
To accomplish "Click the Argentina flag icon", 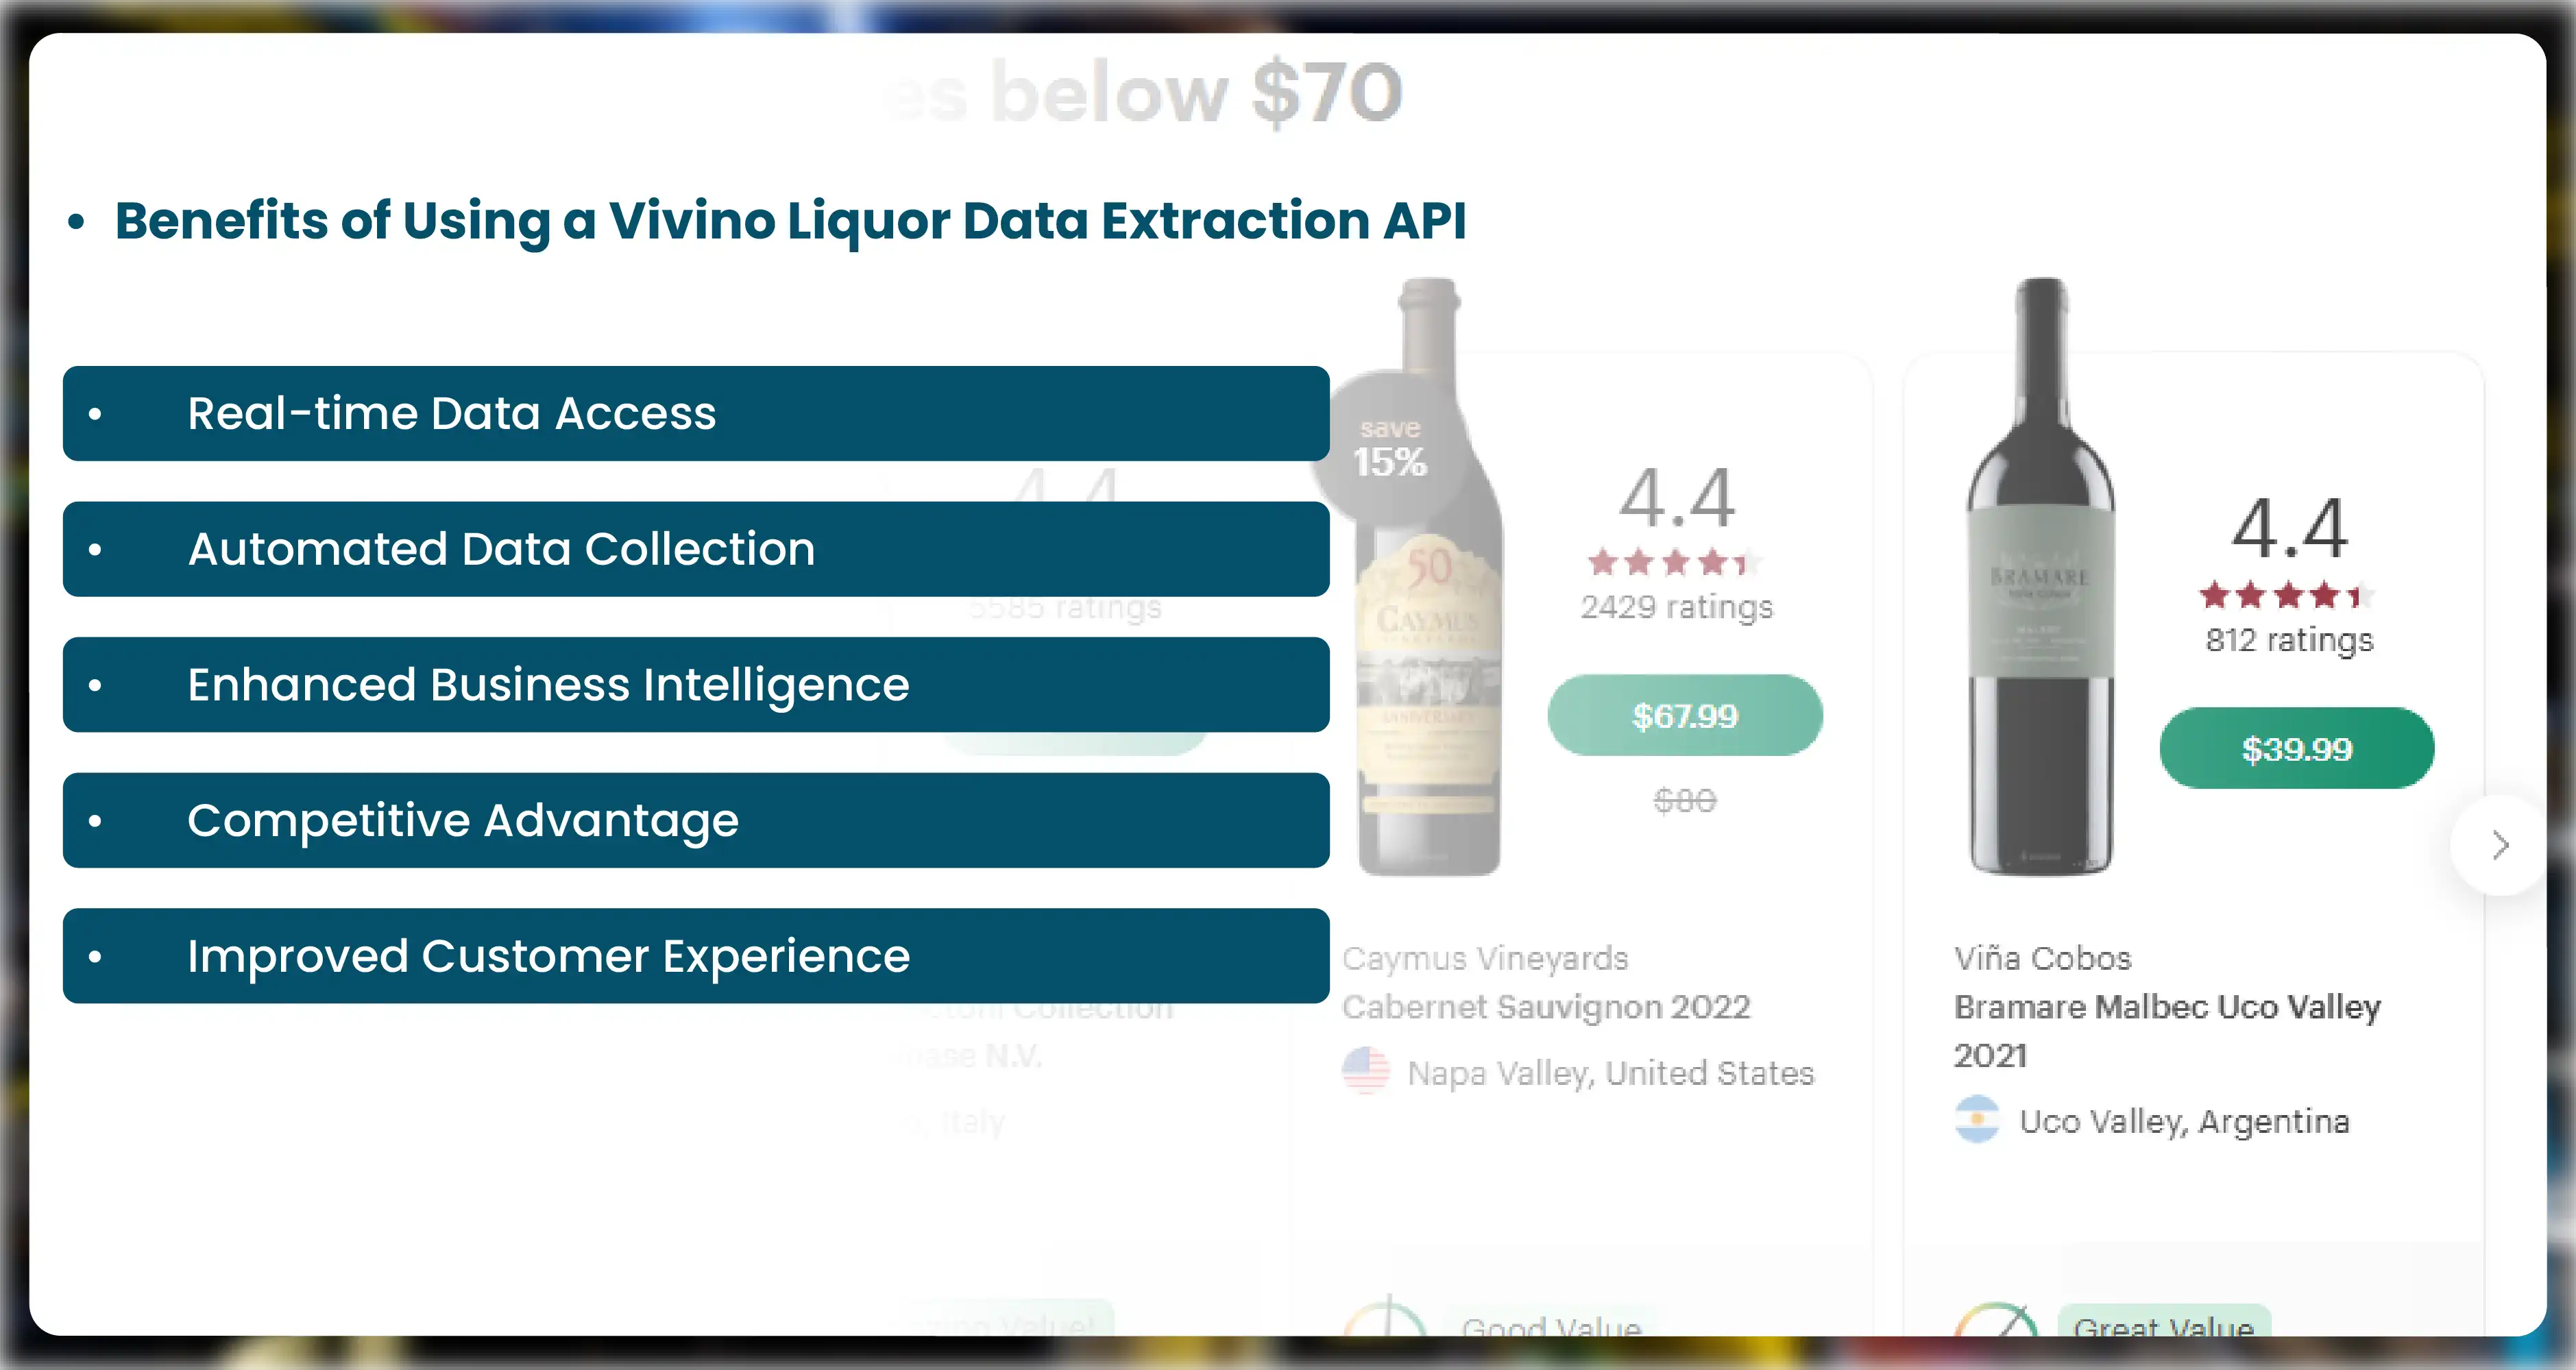I will pyautogui.click(x=1976, y=1120).
